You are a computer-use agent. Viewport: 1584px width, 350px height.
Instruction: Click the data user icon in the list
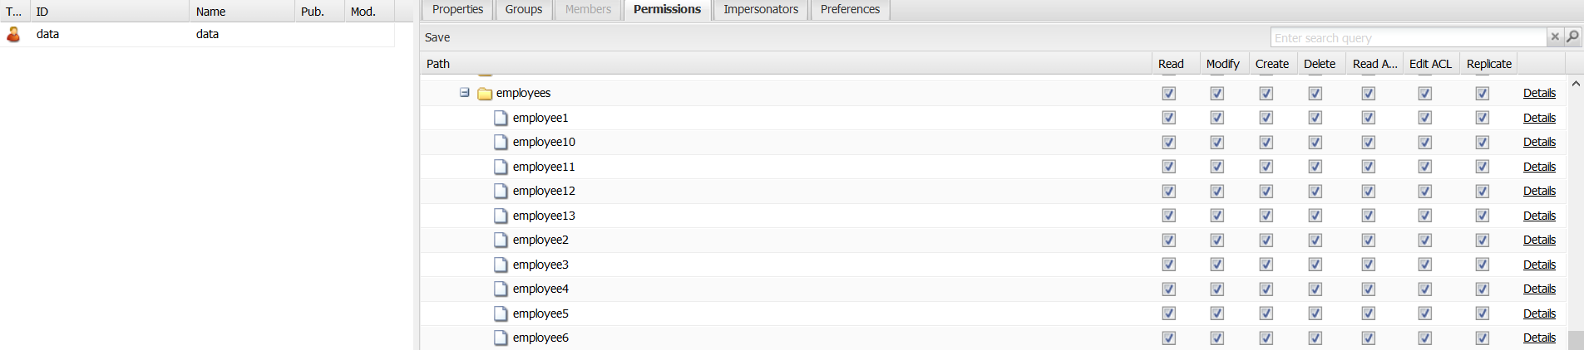pyautogui.click(x=13, y=35)
